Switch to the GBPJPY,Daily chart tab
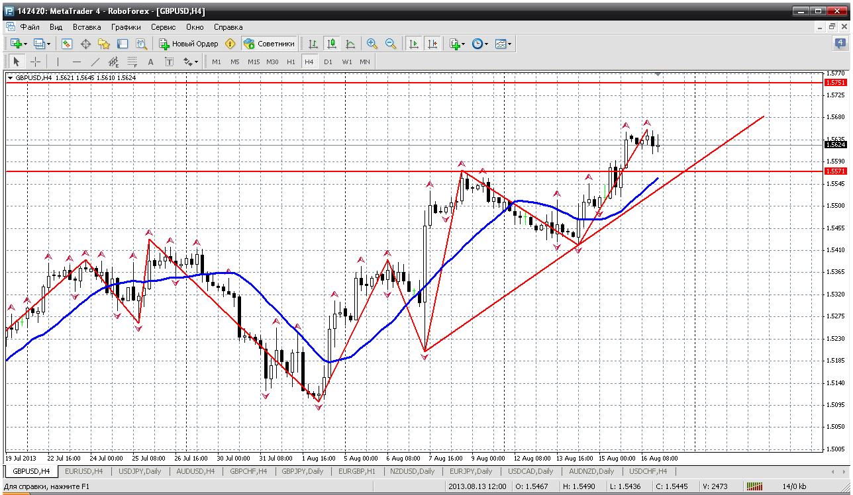853x495 pixels. [303, 471]
